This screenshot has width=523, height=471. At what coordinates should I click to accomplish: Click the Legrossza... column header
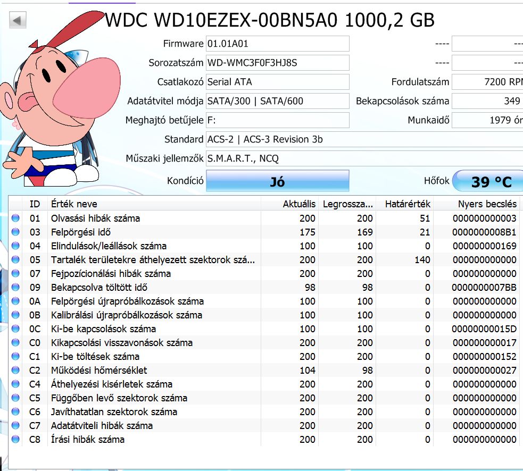pos(347,204)
